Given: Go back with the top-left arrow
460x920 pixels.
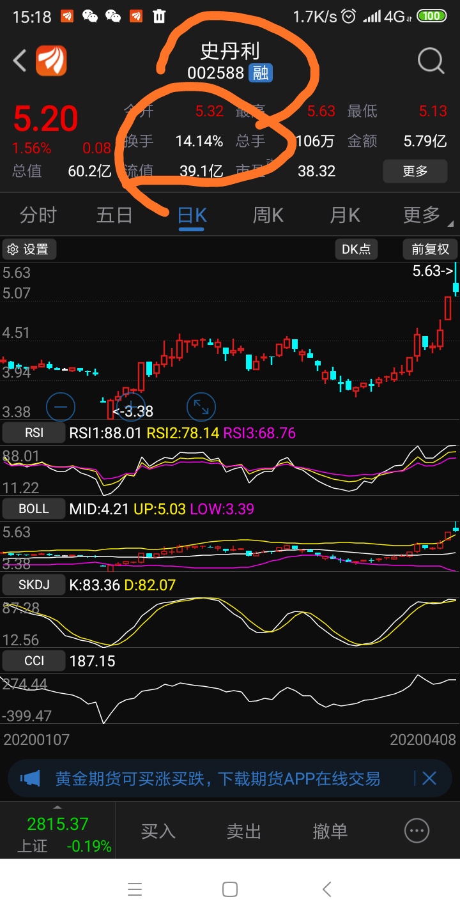Looking at the screenshot, I should coord(20,61).
